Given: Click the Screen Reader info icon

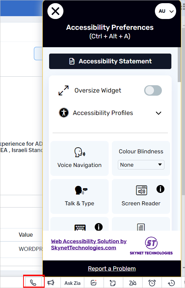Looking at the screenshot, I should [x=160, y=189].
